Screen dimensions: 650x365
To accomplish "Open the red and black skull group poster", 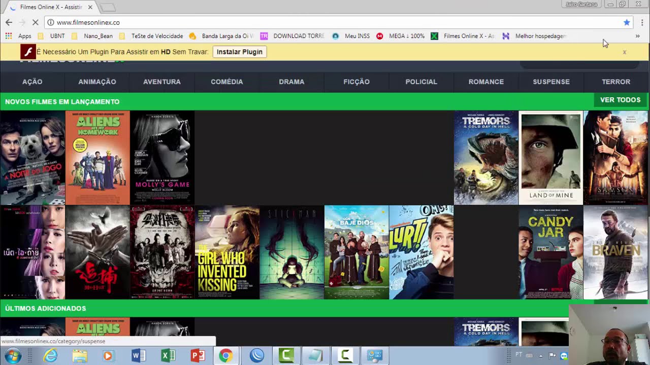I will [162, 252].
